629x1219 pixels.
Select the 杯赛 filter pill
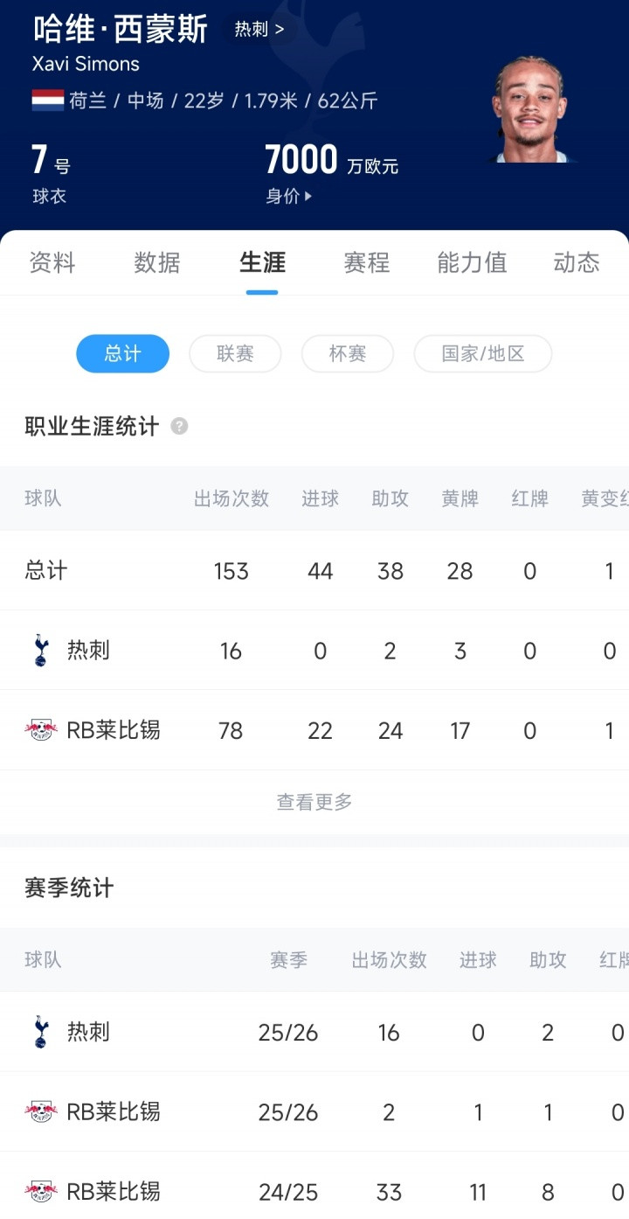click(x=347, y=354)
